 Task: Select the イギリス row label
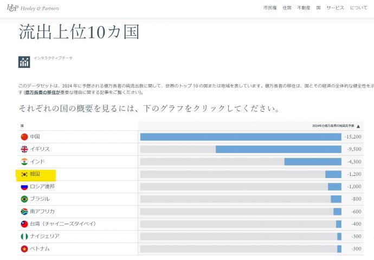[x=40, y=149]
